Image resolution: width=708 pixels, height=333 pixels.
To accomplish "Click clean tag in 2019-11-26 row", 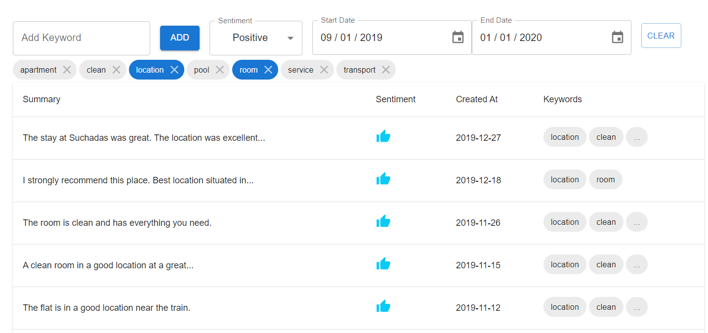I will [x=606, y=222].
